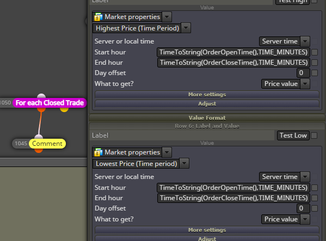Open Price value dropdown under Lowest Price
The width and height of the screenshot is (326, 241).
pos(305,219)
